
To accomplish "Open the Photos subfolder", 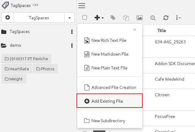I will [x=45, y=69].
